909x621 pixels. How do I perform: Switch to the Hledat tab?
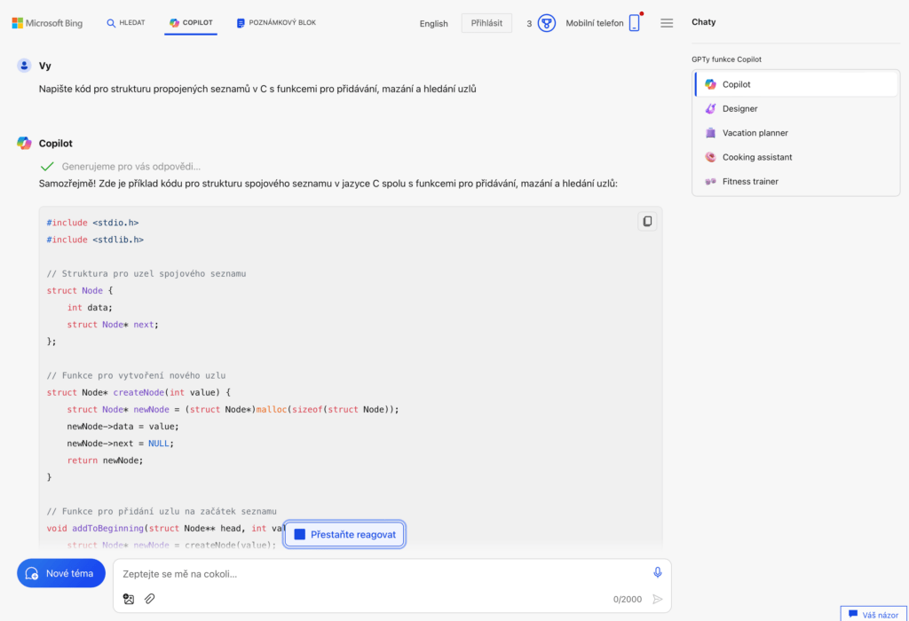tap(126, 23)
